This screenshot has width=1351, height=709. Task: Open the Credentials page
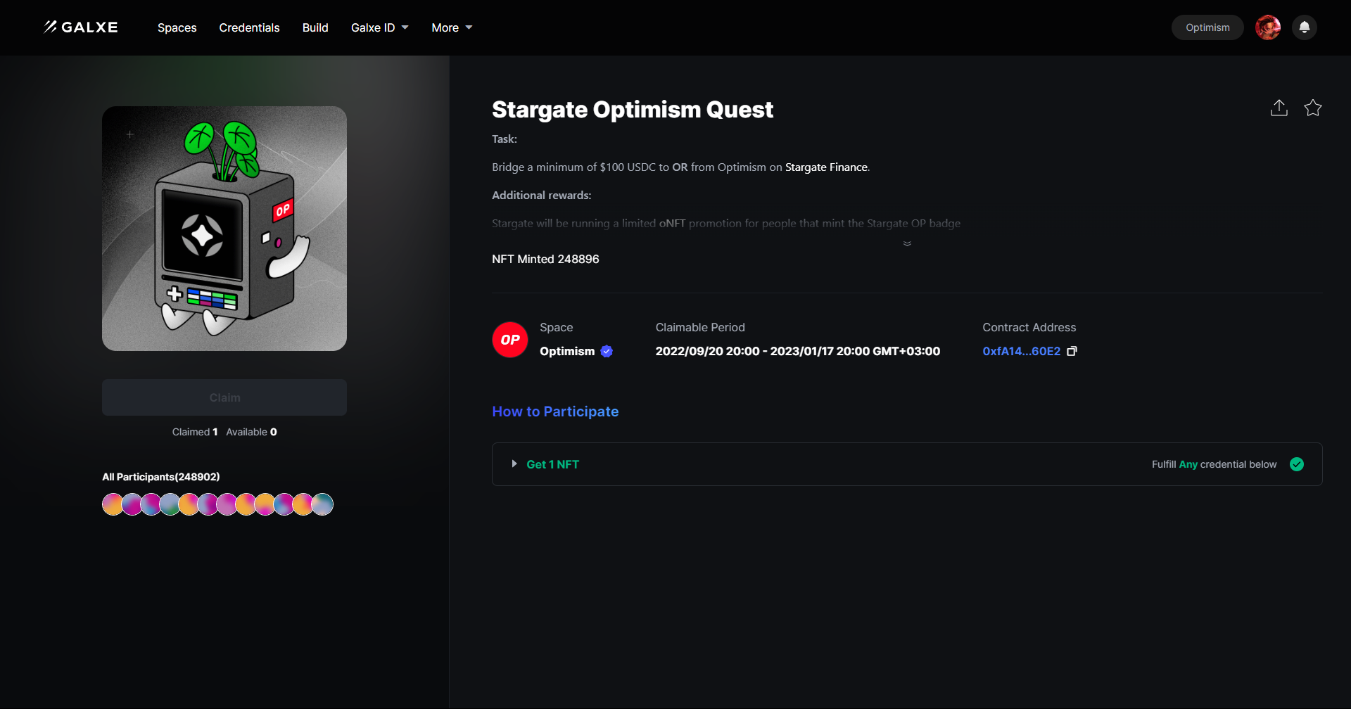click(x=249, y=27)
